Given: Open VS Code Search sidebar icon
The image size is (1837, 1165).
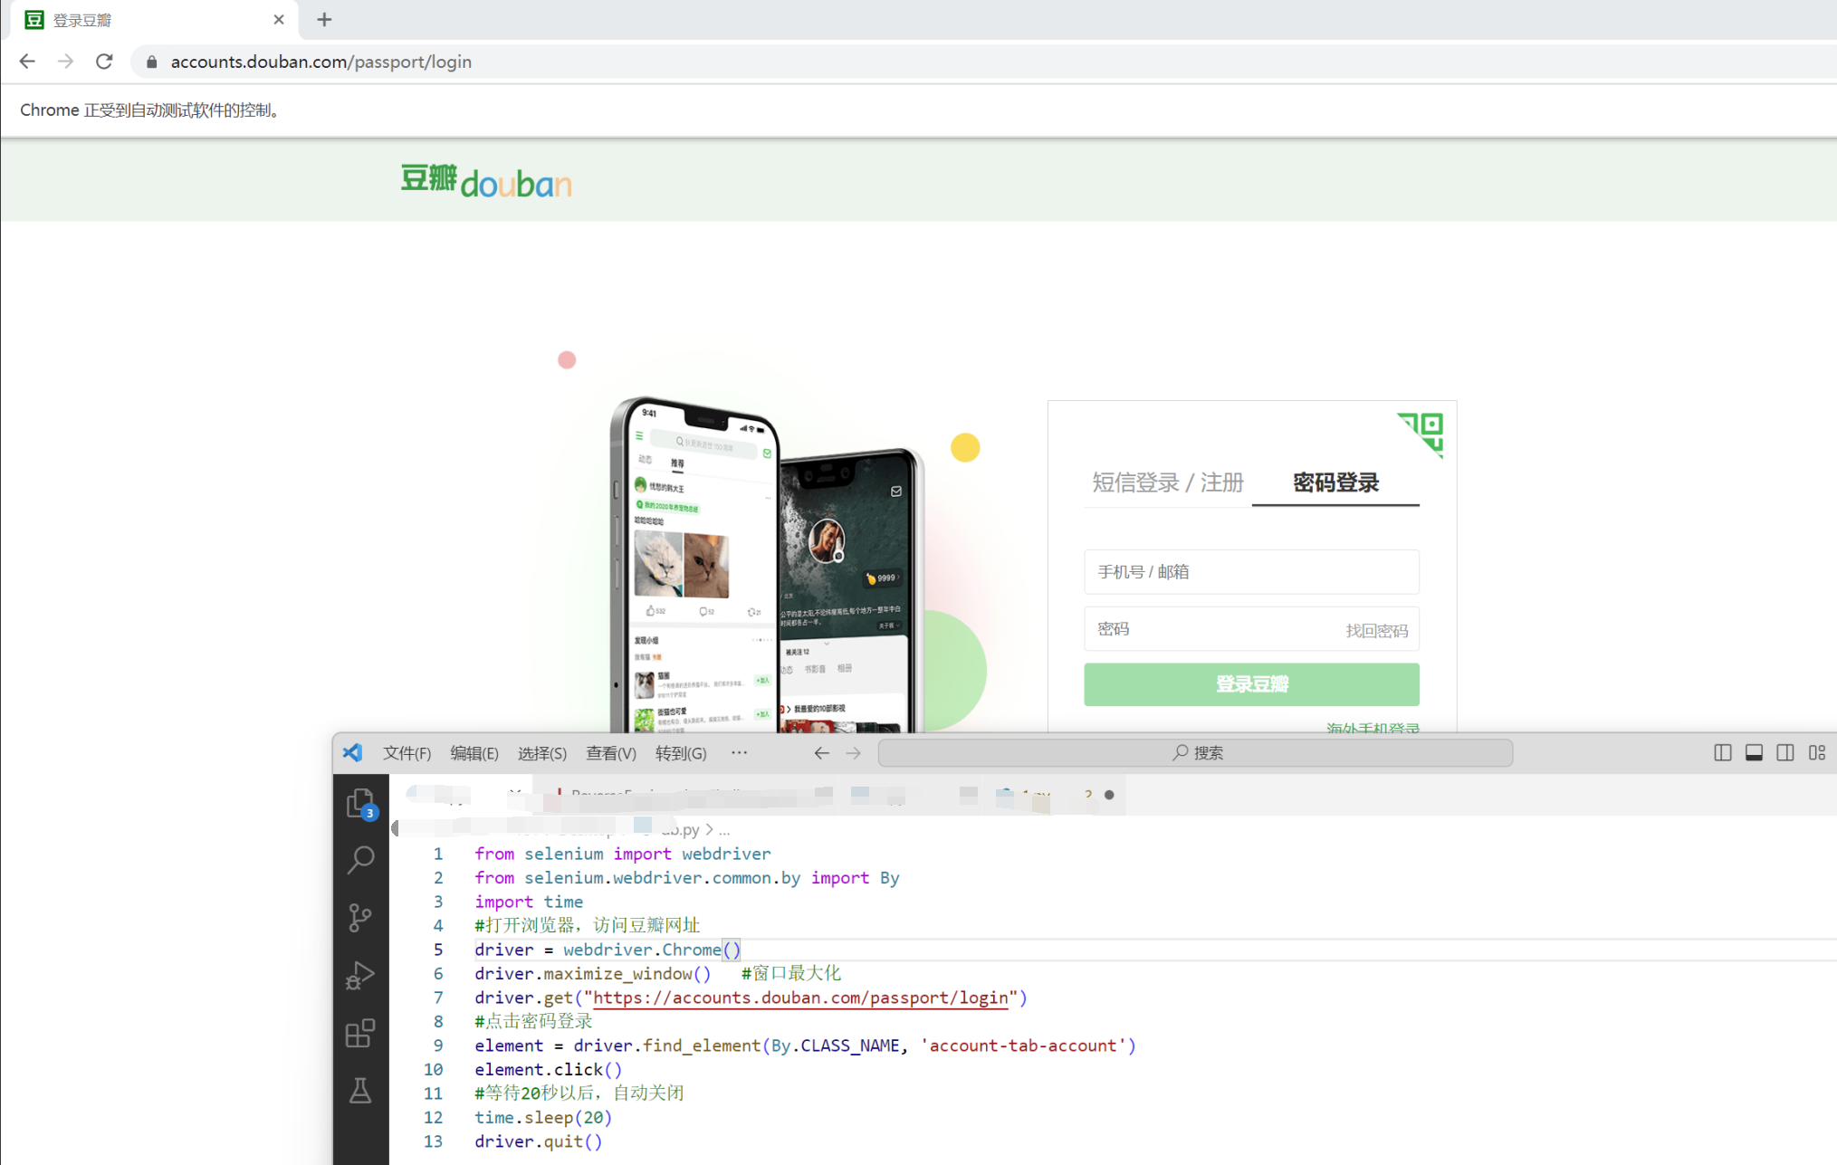Looking at the screenshot, I should click(360, 859).
